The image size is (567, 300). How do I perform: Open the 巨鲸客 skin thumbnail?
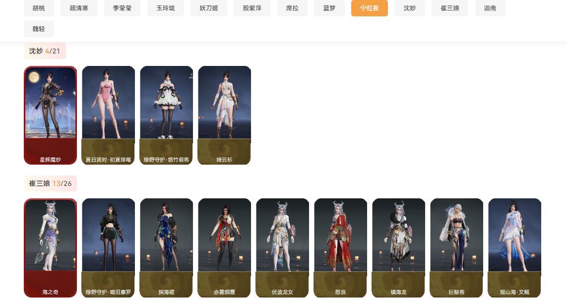click(456, 248)
